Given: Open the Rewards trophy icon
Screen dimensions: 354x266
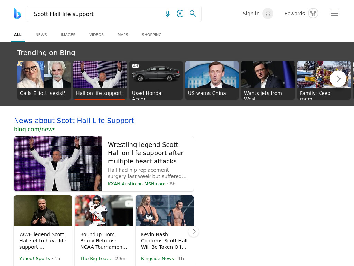Looking at the screenshot, I should pyautogui.click(x=313, y=14).
